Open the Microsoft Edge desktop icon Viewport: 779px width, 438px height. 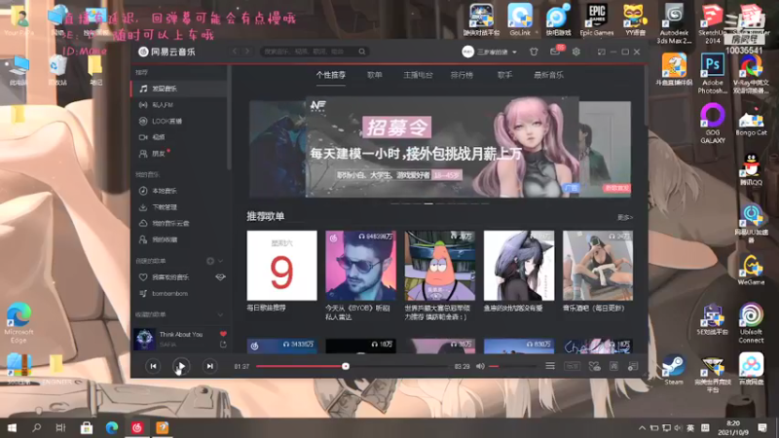click(x=19, y=323)
